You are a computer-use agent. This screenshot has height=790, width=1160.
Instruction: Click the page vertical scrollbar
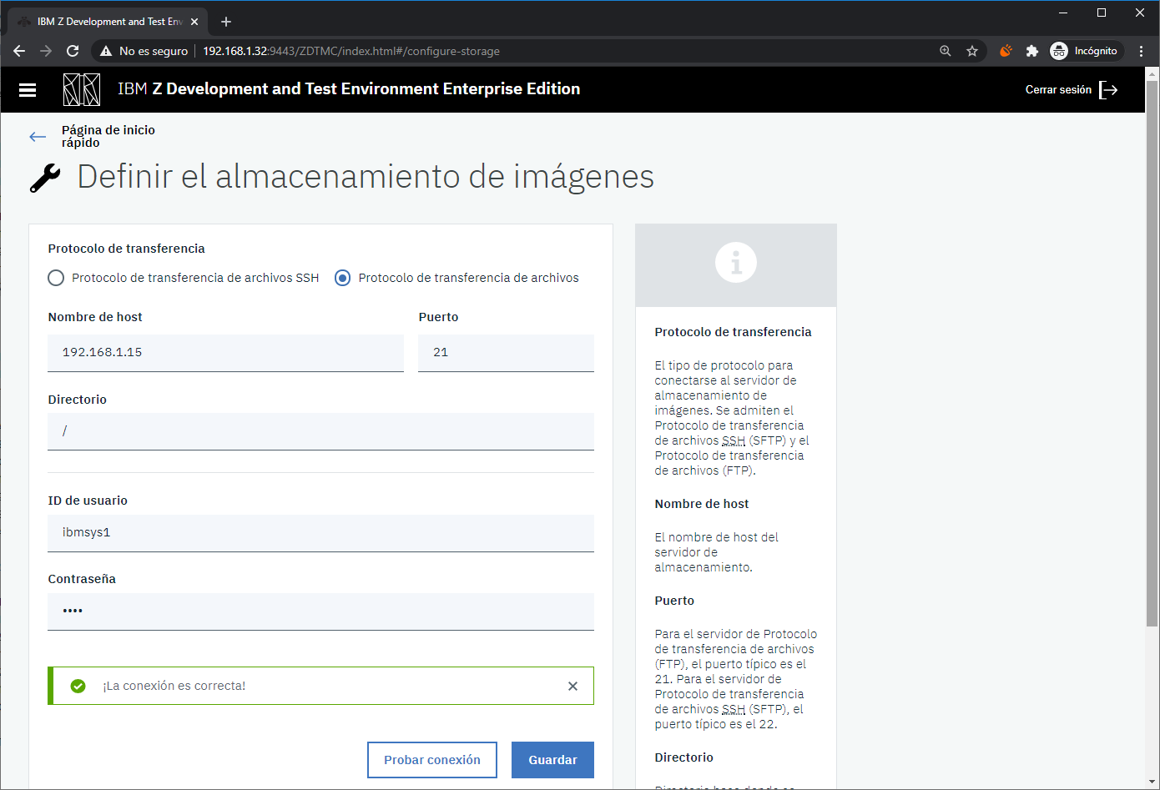[x=1152, y=353]
